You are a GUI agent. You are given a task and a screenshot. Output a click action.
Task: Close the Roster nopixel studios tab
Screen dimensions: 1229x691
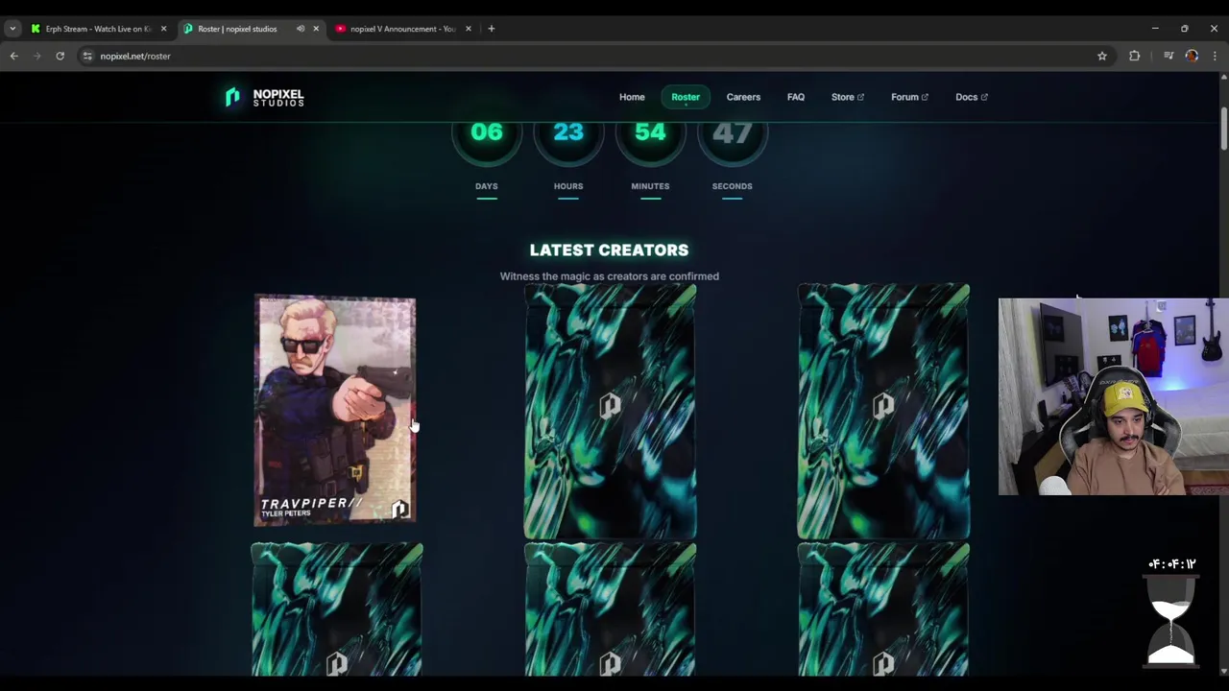click(316, 29)
